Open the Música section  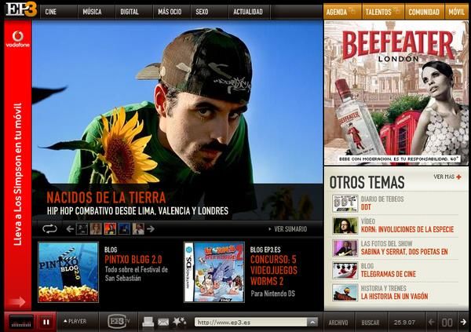click(92, 12)
